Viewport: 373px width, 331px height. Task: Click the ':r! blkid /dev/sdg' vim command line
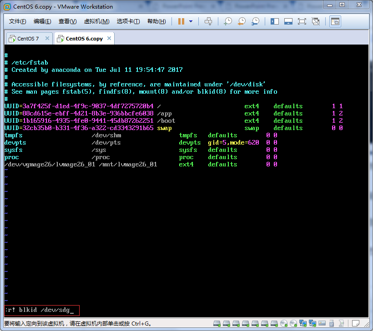coord(42,310)
